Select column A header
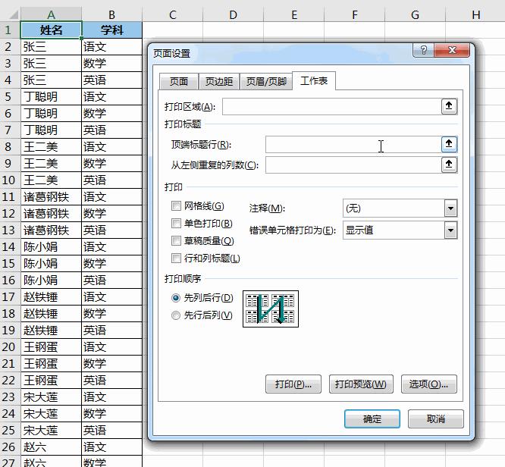Screen dimensions: 505x467 [x=51, y=14]
